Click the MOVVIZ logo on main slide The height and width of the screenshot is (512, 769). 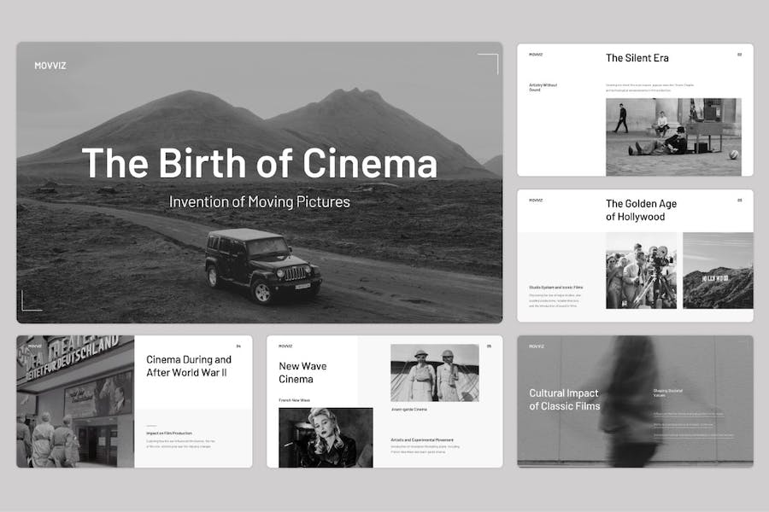click(50, 66)
